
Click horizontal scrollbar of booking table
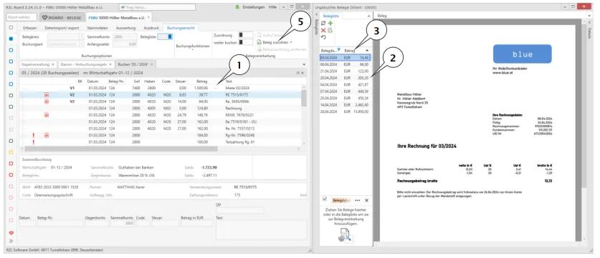click(121, 149)
